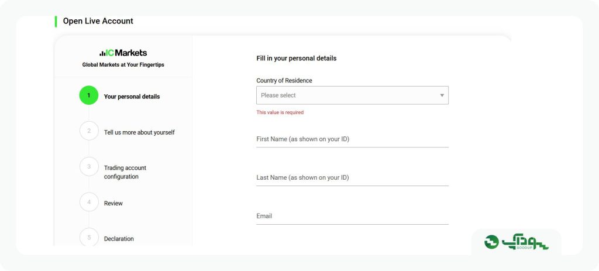Expand Country of Residence dropdown arrow

coord(442,95)
